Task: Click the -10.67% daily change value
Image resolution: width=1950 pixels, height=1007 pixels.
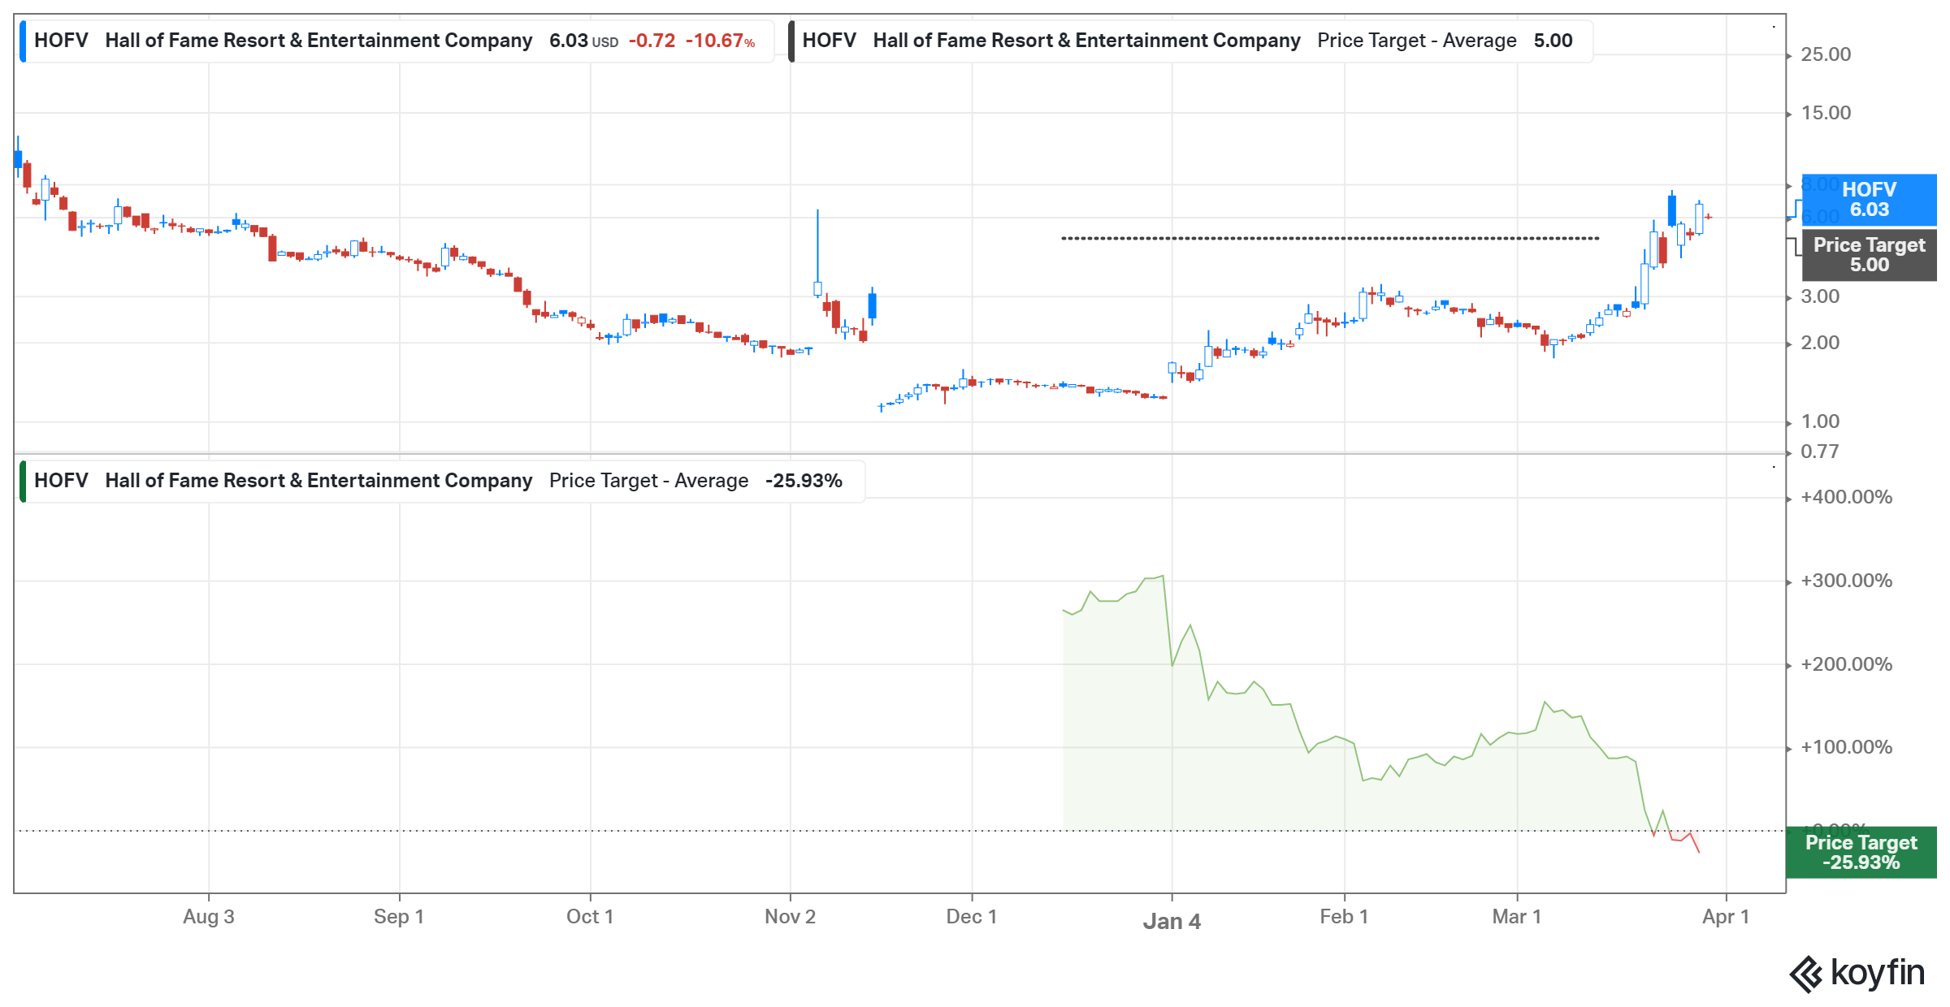Action: (x=721, y=41)
